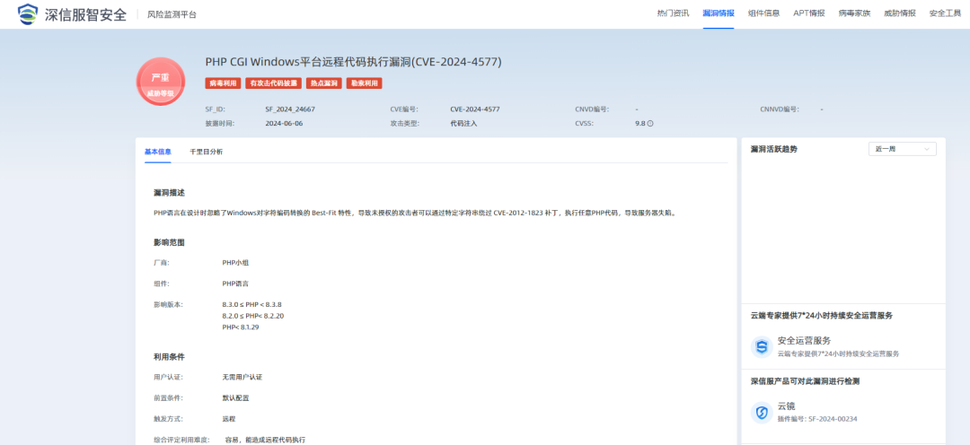Click the 代码注入 attack type value
This screenshot has height=445, width=970.
(x=463, y=124)
